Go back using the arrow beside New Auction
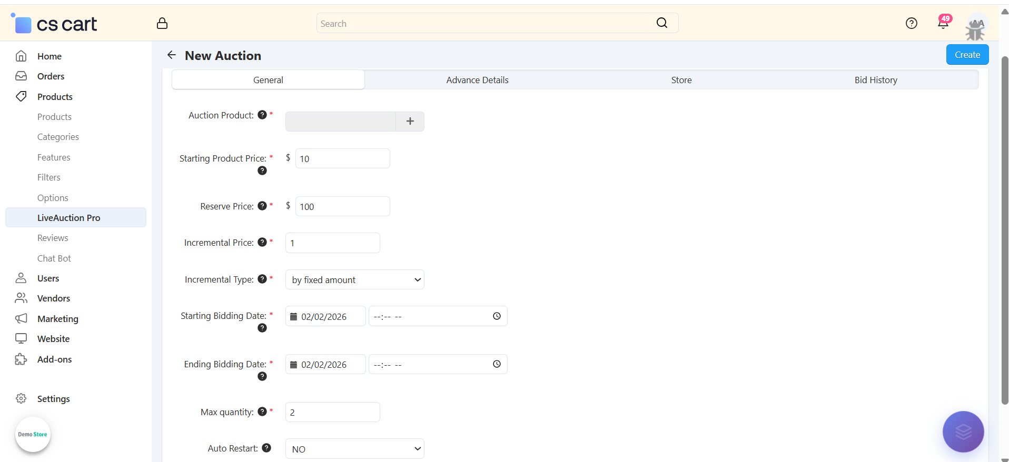Screen dimensions: 1009x462 tap(172, 55)
